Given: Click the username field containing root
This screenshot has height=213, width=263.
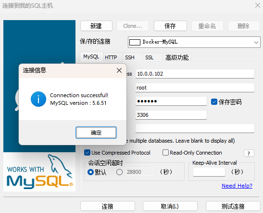Looking at the screenshot, I should click(x=195, y=88).
